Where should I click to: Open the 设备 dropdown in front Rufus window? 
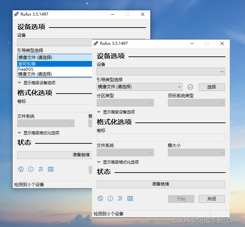pyautogui.click(x=161, y=72)
